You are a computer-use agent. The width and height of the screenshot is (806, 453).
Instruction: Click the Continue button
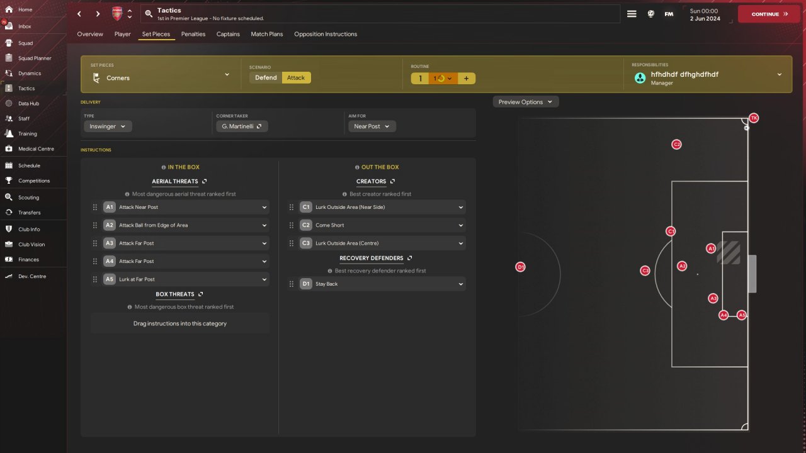point(769,14)
